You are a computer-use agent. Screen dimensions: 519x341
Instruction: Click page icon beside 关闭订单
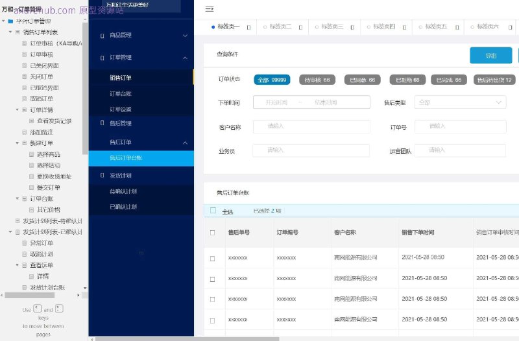25,76
